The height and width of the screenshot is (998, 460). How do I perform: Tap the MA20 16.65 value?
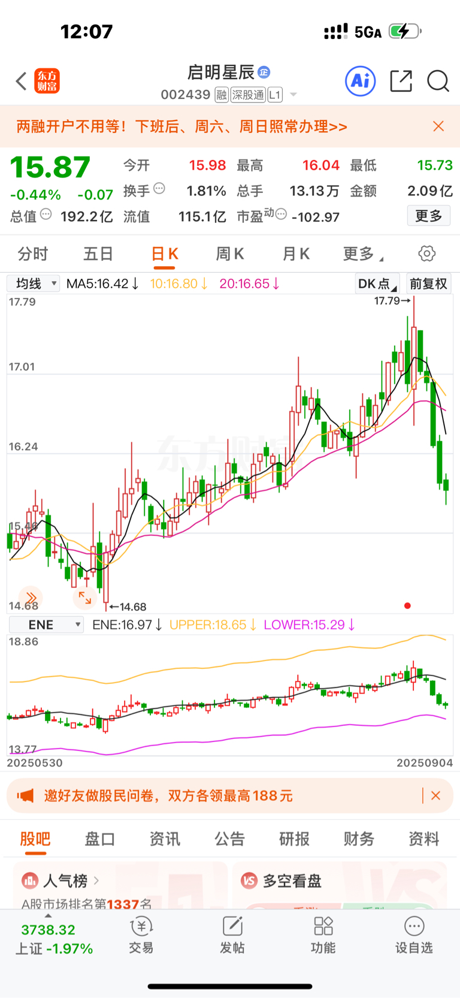pyautogui.click(x=249, y=284)
